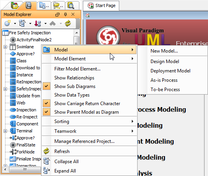Screen dimensions: 208x176
Task: Click the Refresh toolbar icon in Model Explorer
Action: pos(68,23)
